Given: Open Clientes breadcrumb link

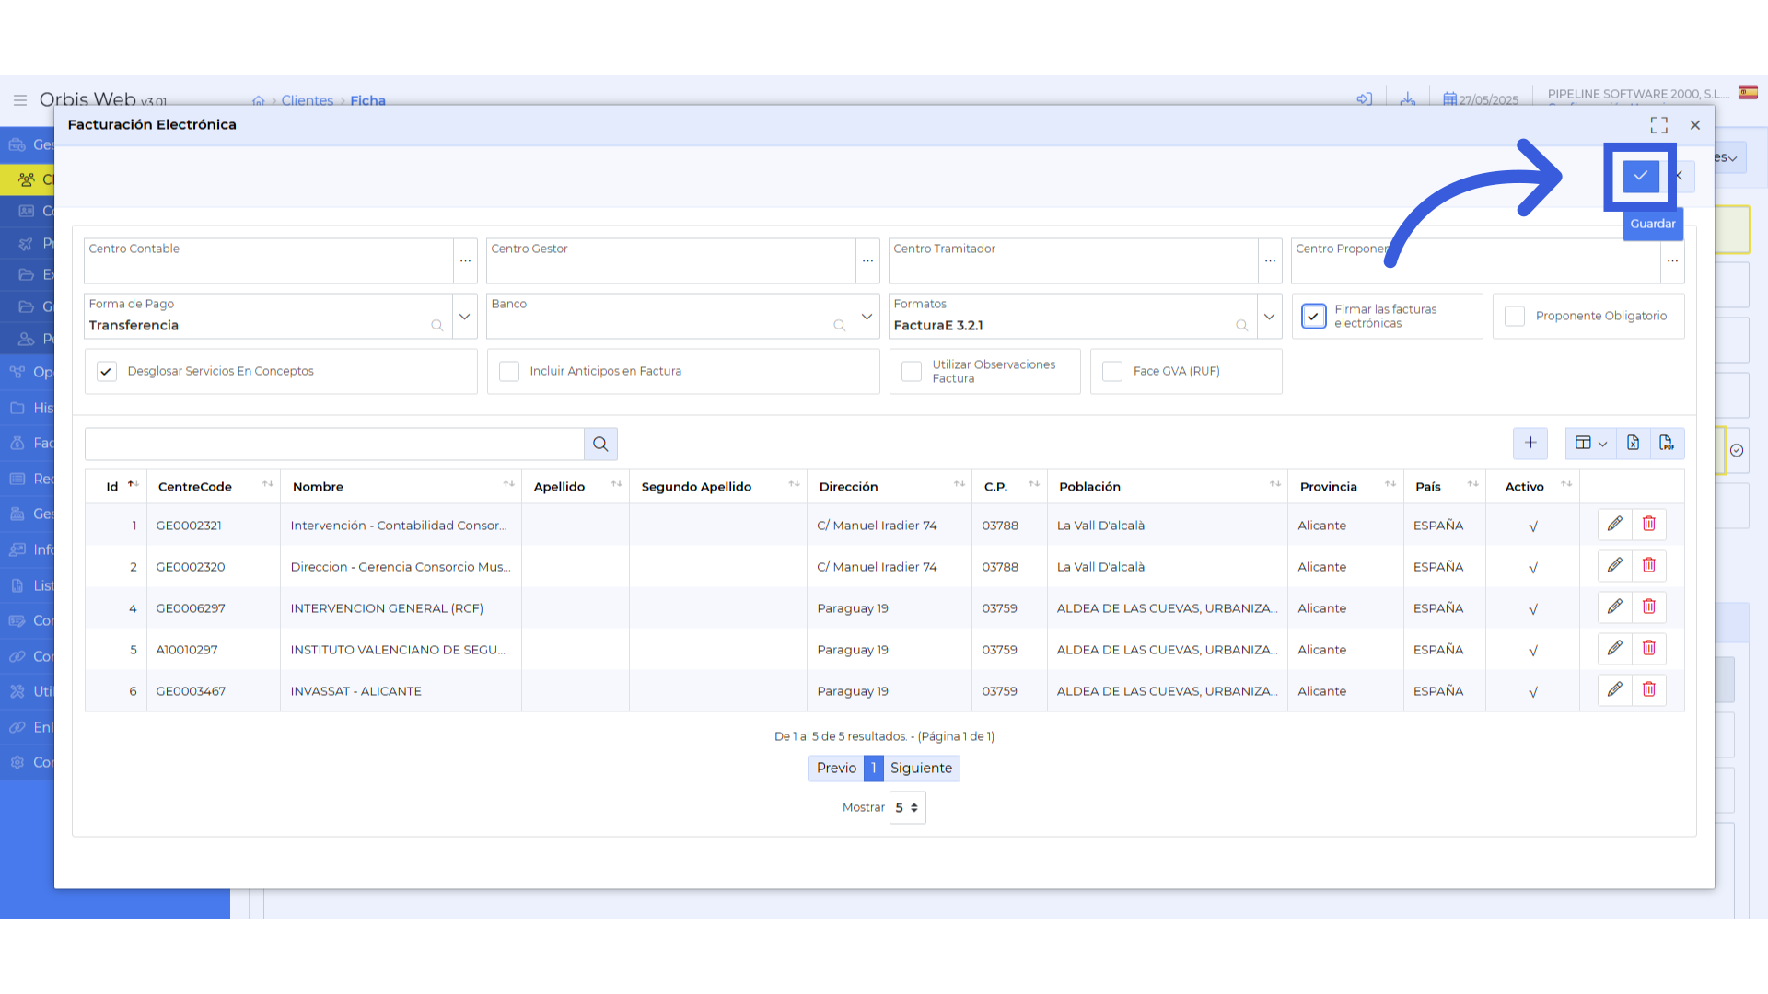Looking at the screenshot, I should click(308, 101).
